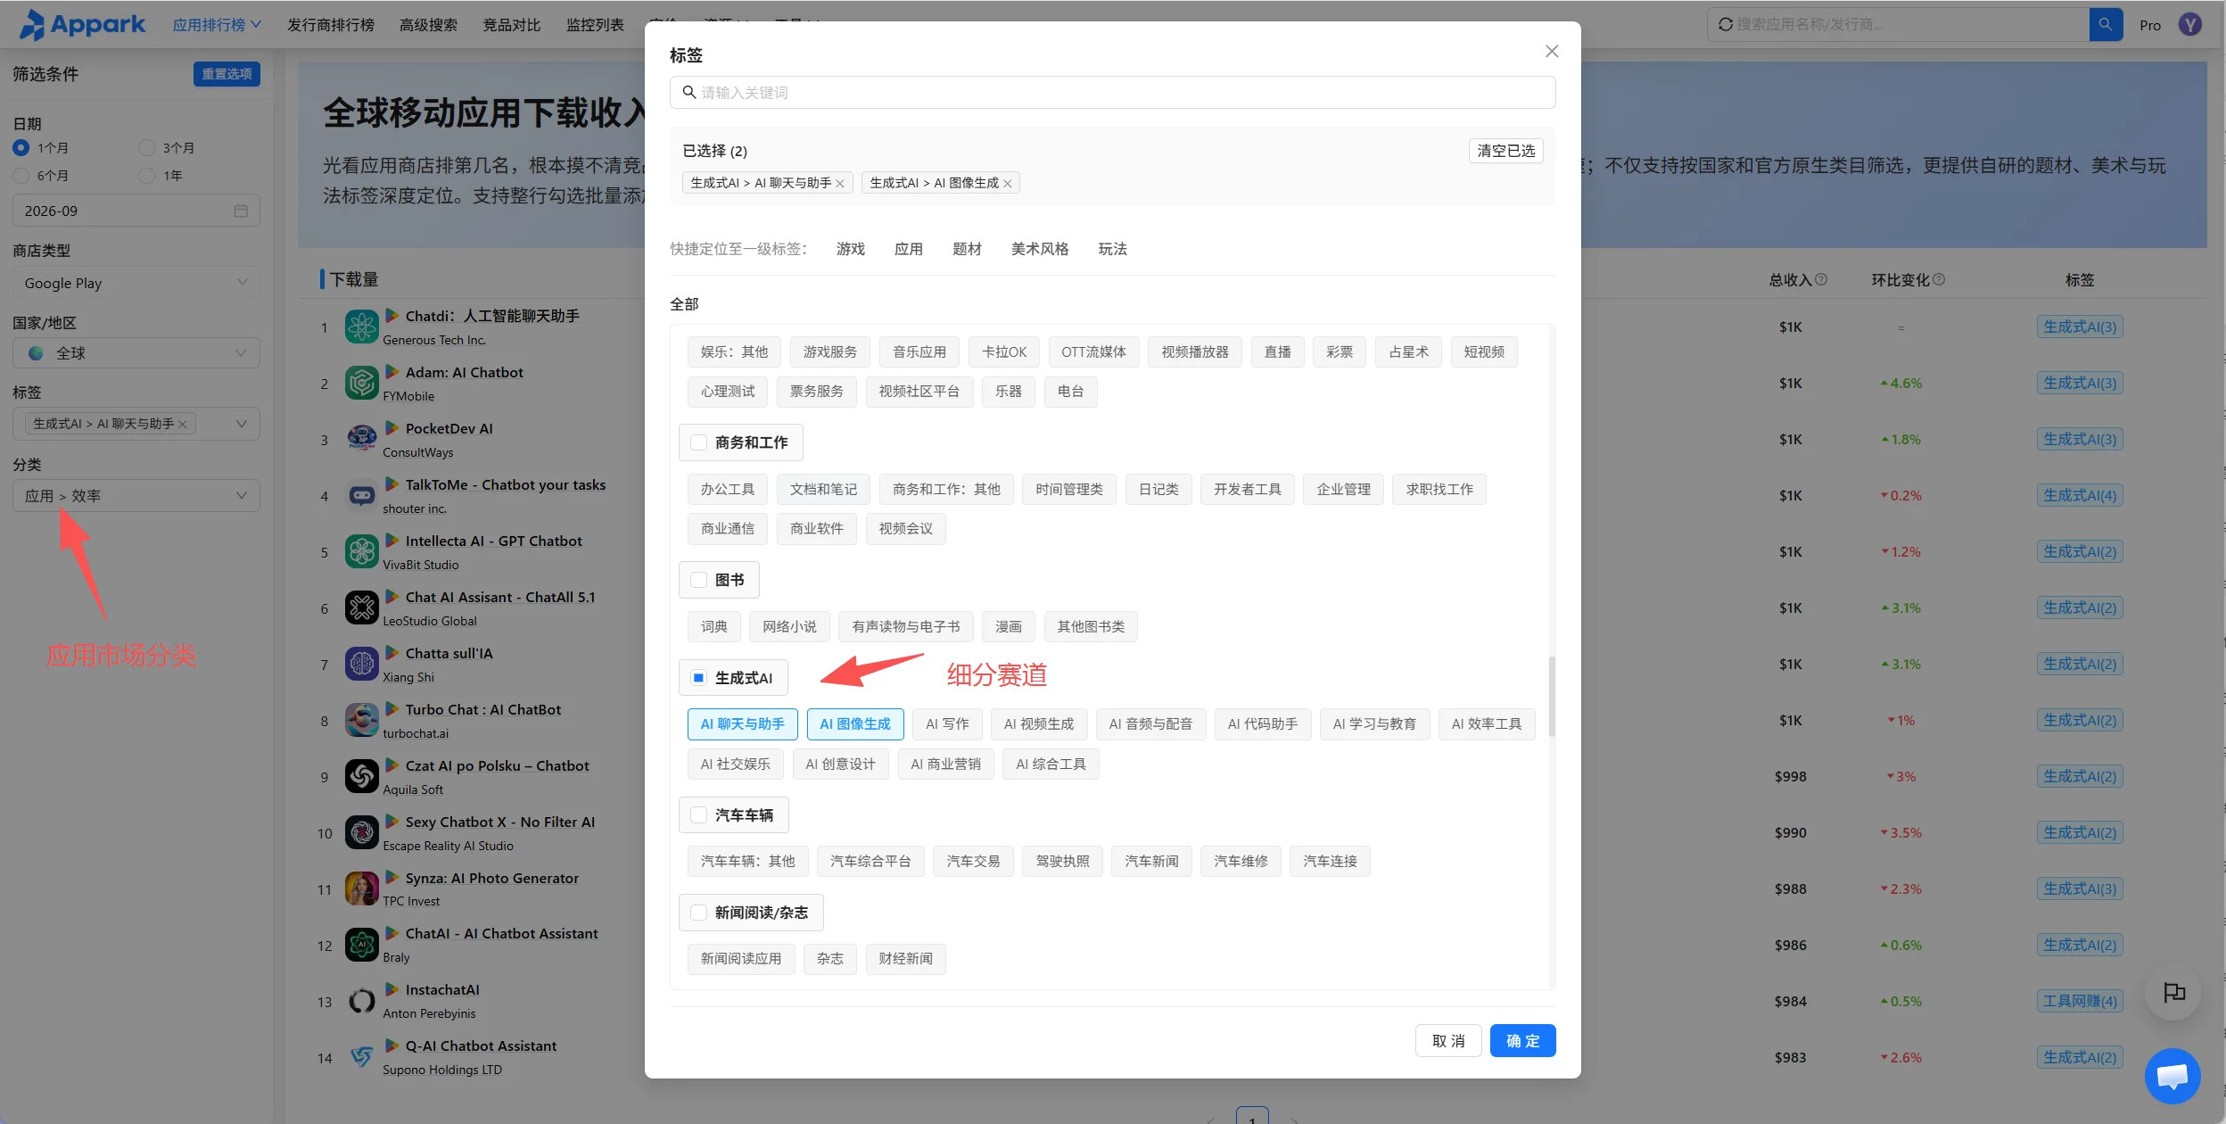Remove sidebar tag 生成式AI > AI 聊天与助手
This screenshot has width=2226, height=1124.
click(x=183, y=425)
